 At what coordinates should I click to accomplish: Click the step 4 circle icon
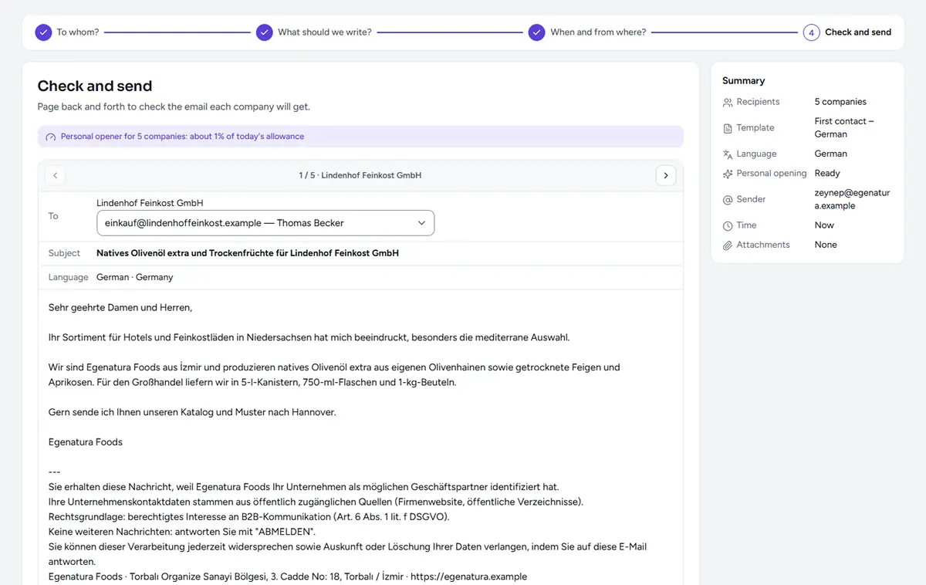point(811,32)
